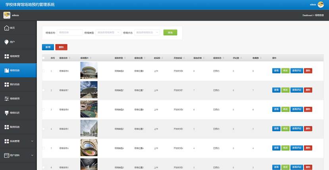This screenshot has width=329, height=170.
Task: Check the checkbox for row 4
Action: click(43, 129)
